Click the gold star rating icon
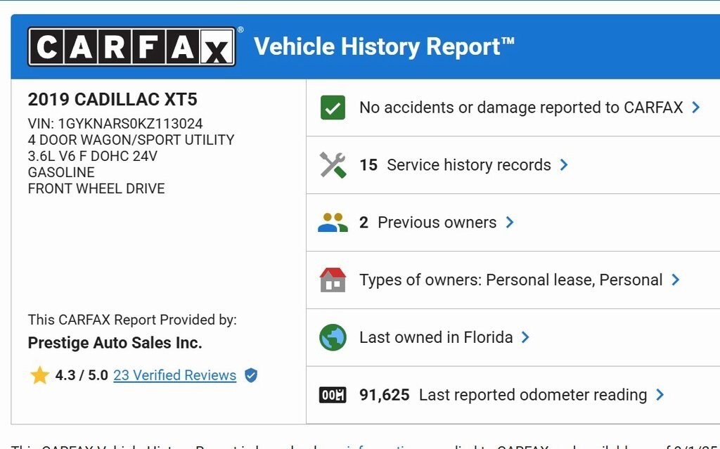The height and width of the screenshot is (449, 720). click(x=40, y=375)
